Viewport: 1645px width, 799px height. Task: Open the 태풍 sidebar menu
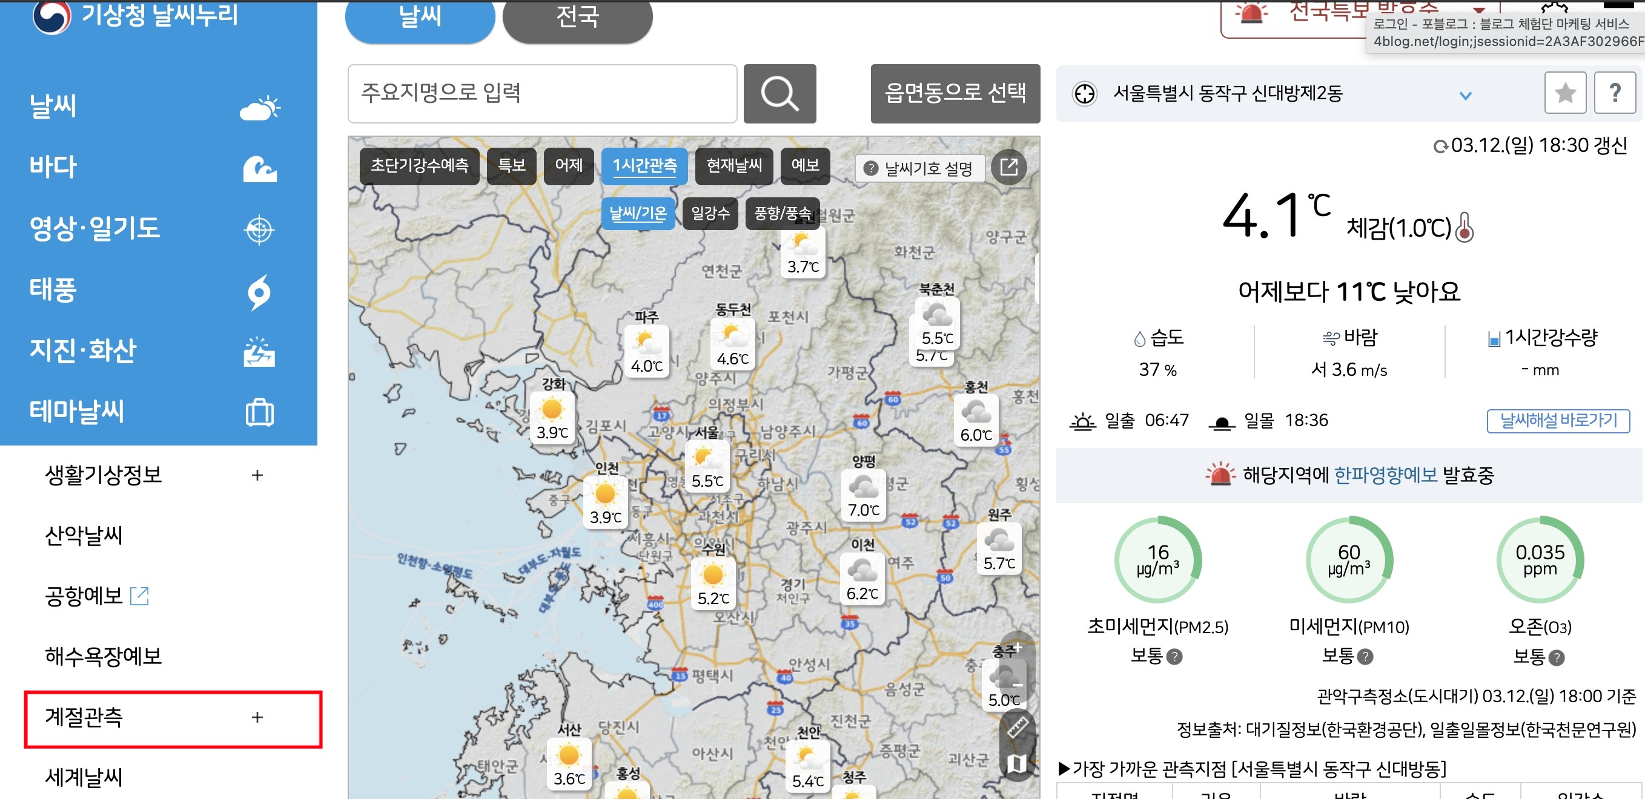coord(52,289)
